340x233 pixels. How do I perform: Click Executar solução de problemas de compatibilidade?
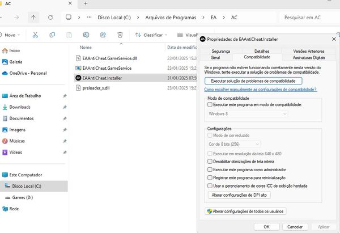[253, 81]
